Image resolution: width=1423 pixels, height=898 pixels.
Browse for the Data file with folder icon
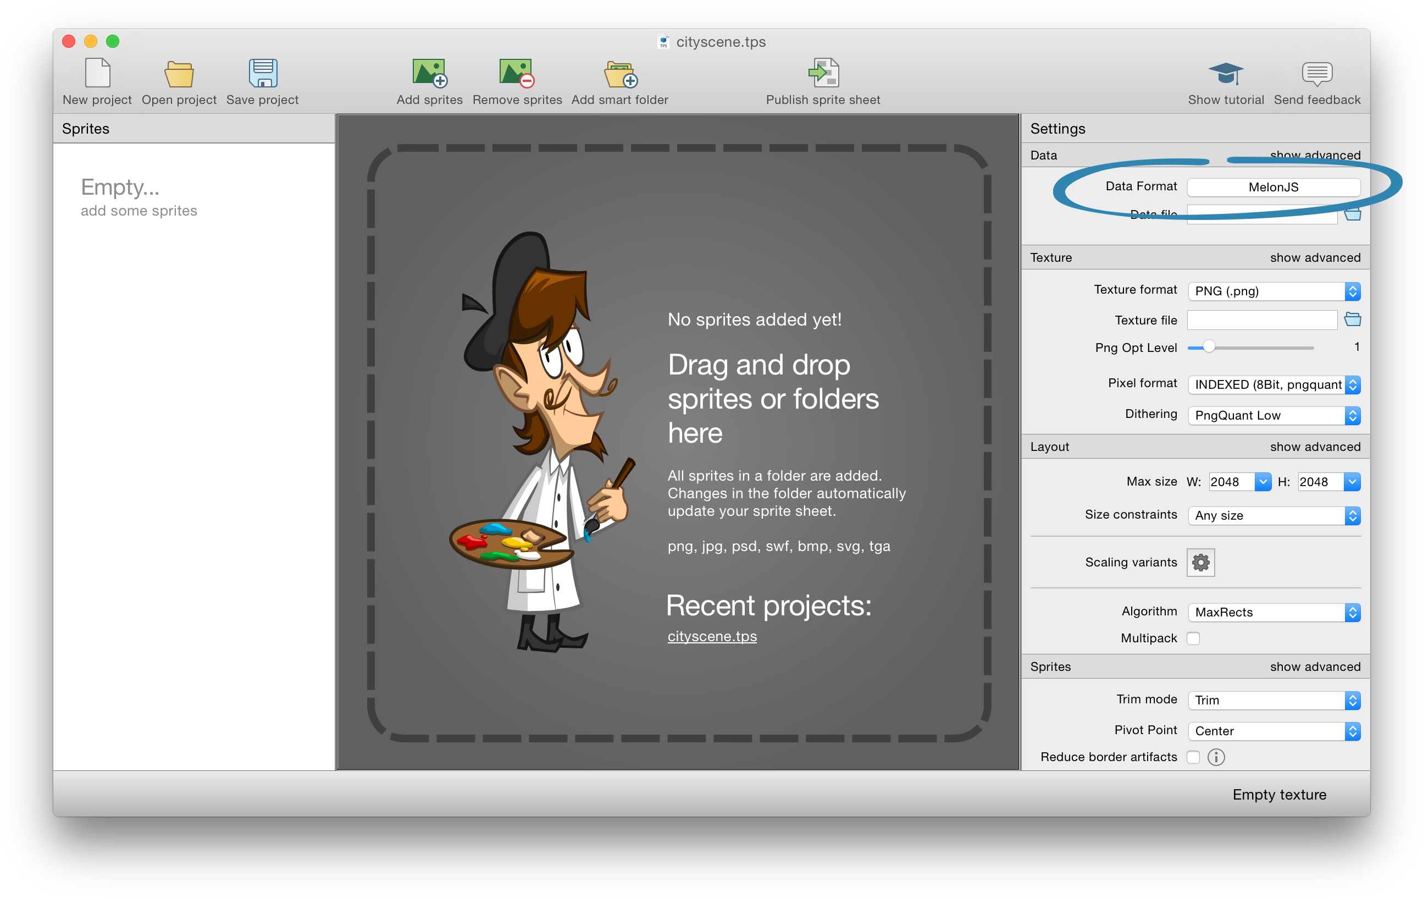tap(1352, 214)
